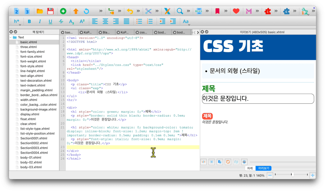
Task: Reload the preview with orange arrows
Action: (x=228, y=162)
